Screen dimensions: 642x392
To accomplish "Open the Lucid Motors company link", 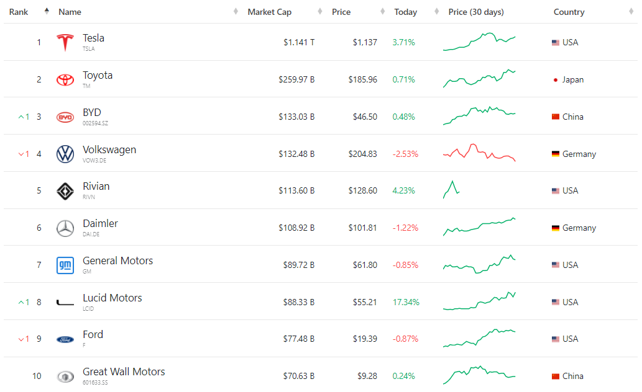I will click(x=112, y=298).
